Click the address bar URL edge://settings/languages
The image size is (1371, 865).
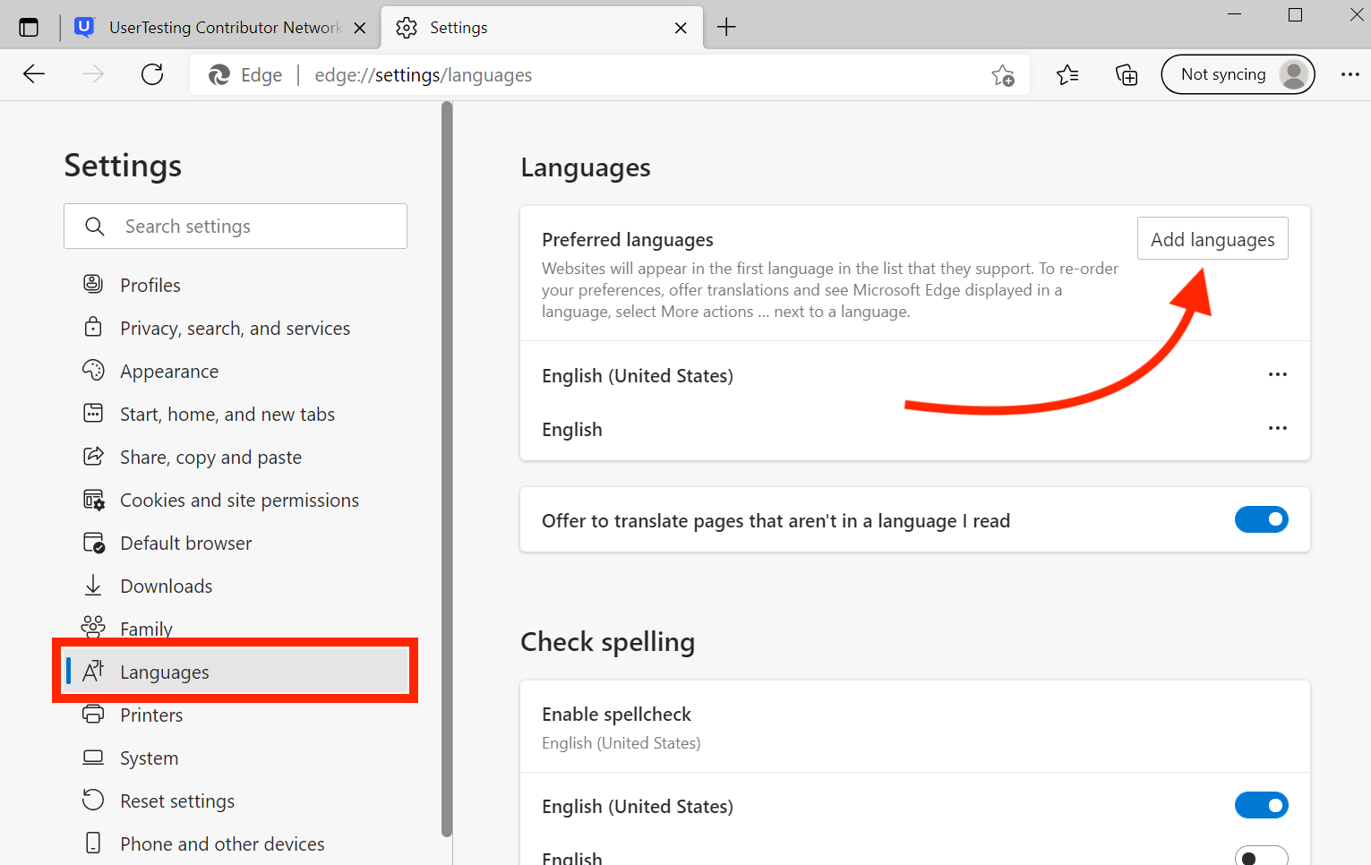pos(423,75)
